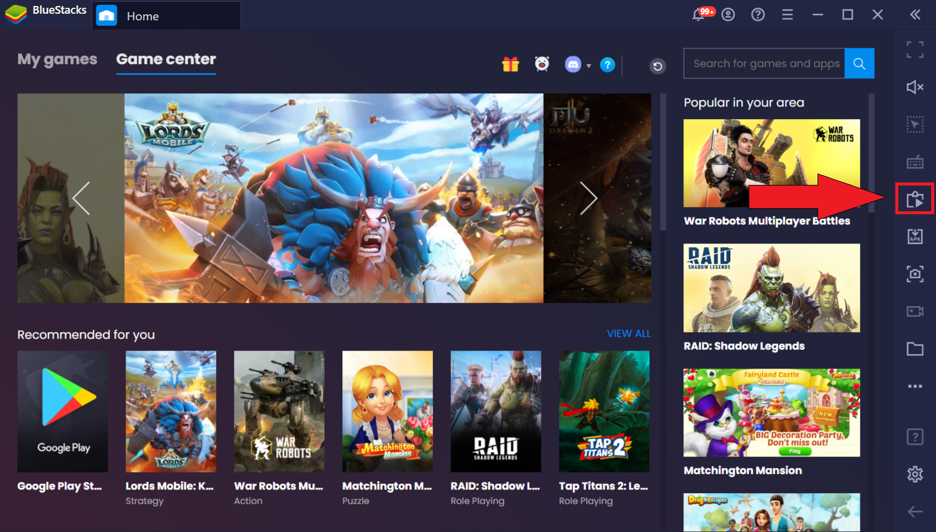936x532 pixels.
Task: Click the back arrow in sidebar
Action: 915,511
